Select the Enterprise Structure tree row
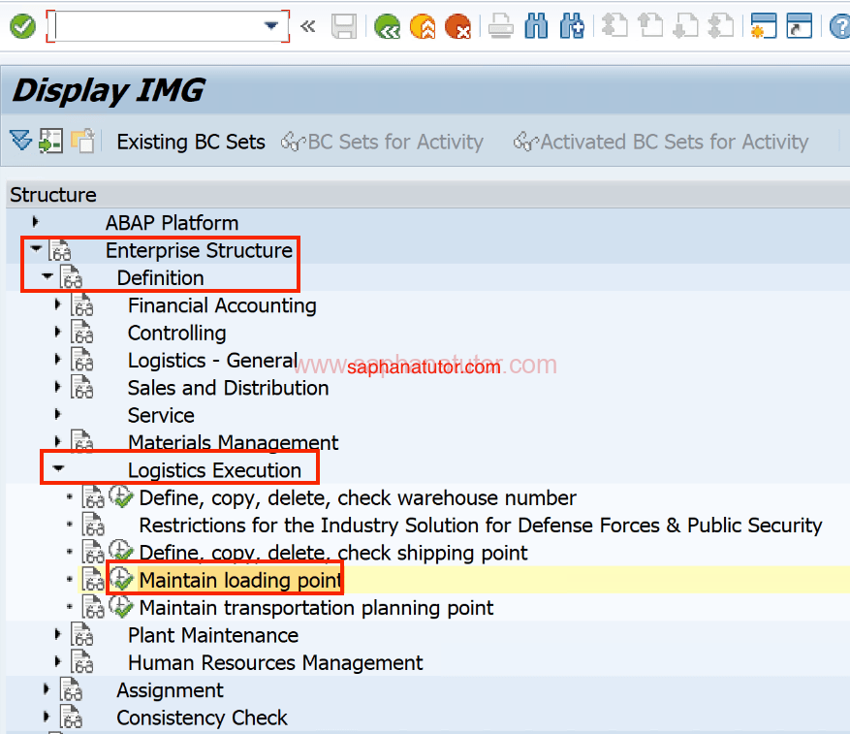This screenshot has height=734, width=850. click(199, 250)
